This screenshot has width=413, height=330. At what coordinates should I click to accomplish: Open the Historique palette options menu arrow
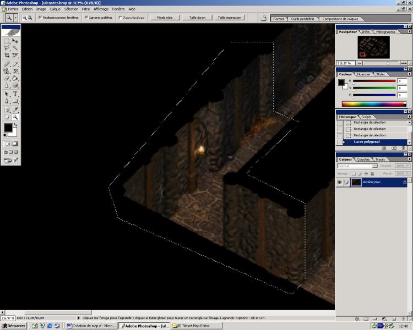tap(409, 116)
